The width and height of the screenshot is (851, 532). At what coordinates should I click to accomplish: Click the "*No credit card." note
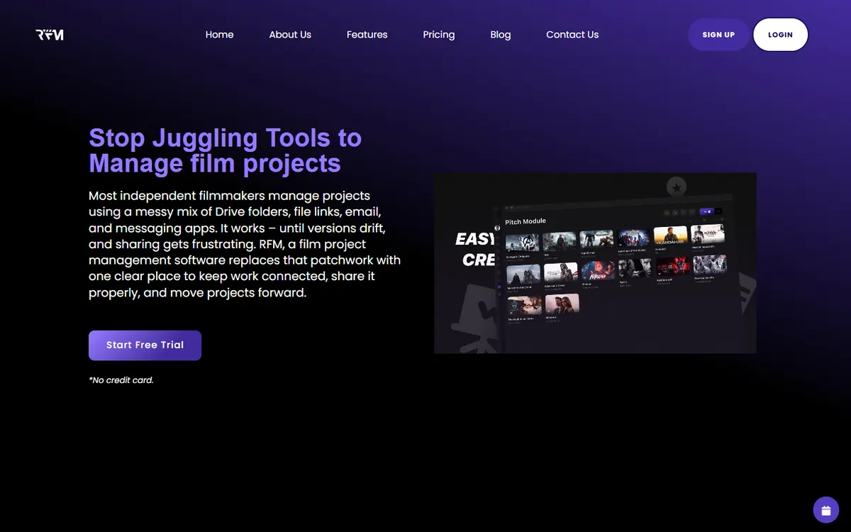click(121, 380)
